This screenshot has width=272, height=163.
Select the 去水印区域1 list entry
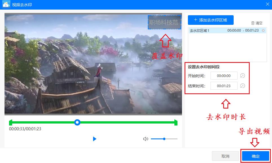click(x=223, y=30)
